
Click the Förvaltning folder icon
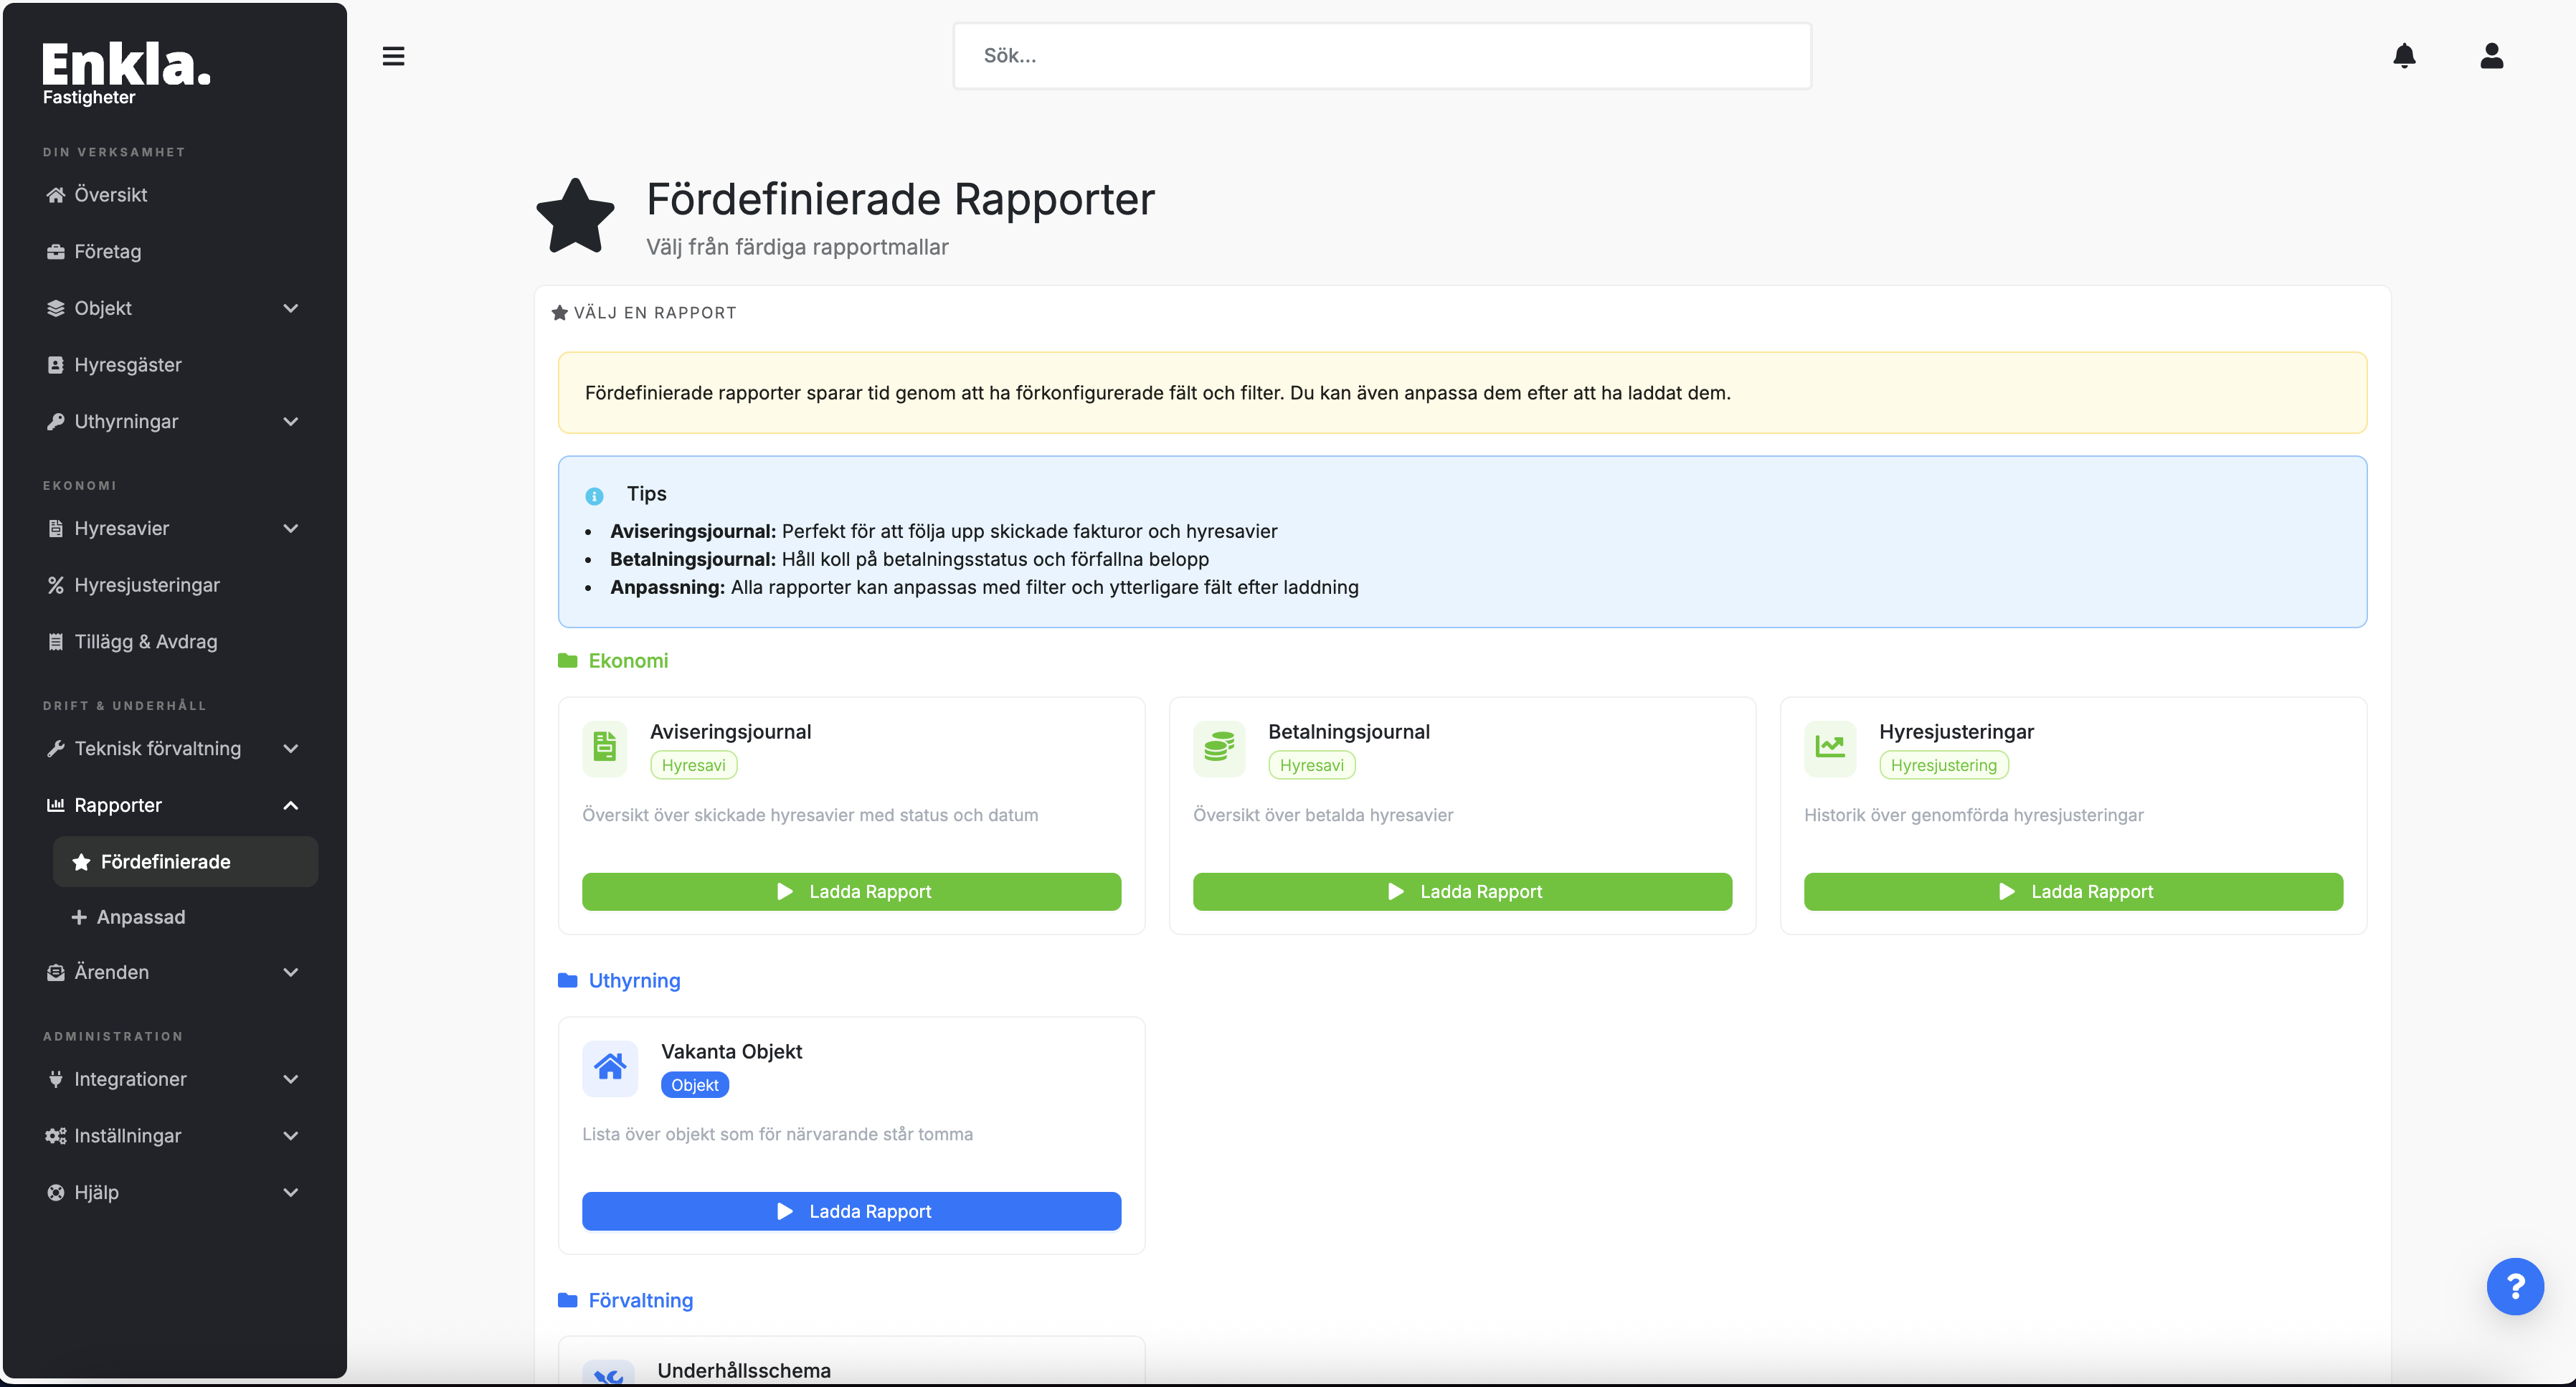[567, 1300]
